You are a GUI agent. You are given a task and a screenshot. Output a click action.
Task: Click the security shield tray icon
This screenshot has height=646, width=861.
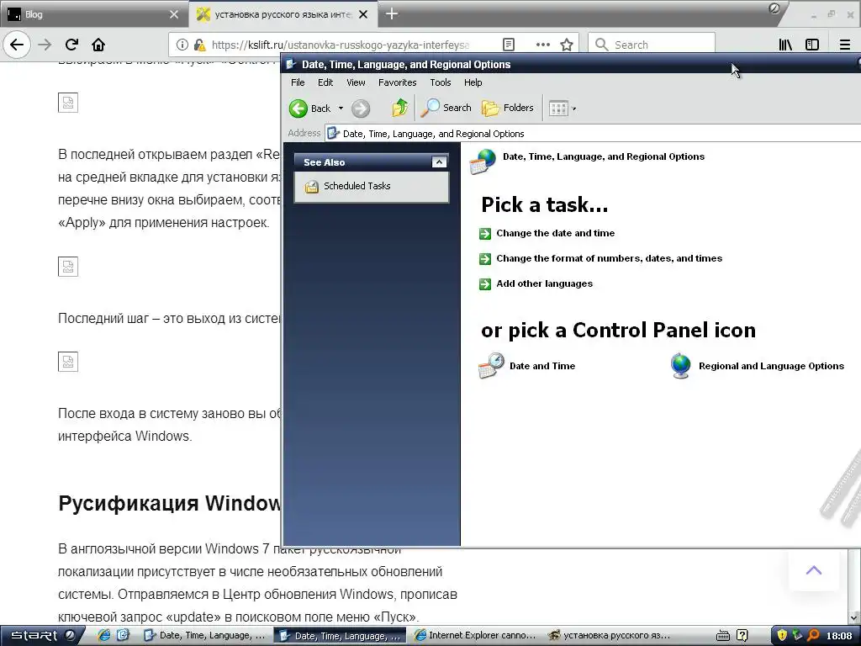tap(783, 636)
